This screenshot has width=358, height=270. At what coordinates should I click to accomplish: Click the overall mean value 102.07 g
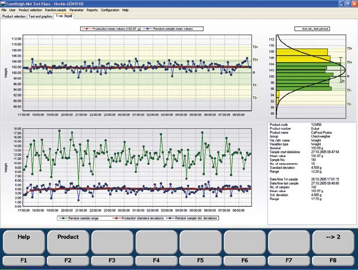click(x=317, y=191)
